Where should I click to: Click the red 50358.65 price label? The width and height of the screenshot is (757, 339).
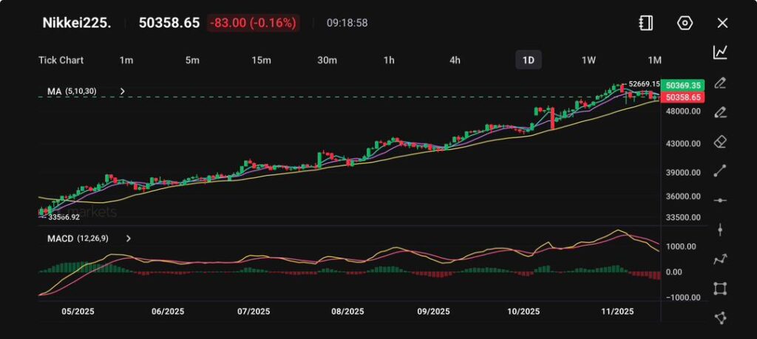coord(682,97)
